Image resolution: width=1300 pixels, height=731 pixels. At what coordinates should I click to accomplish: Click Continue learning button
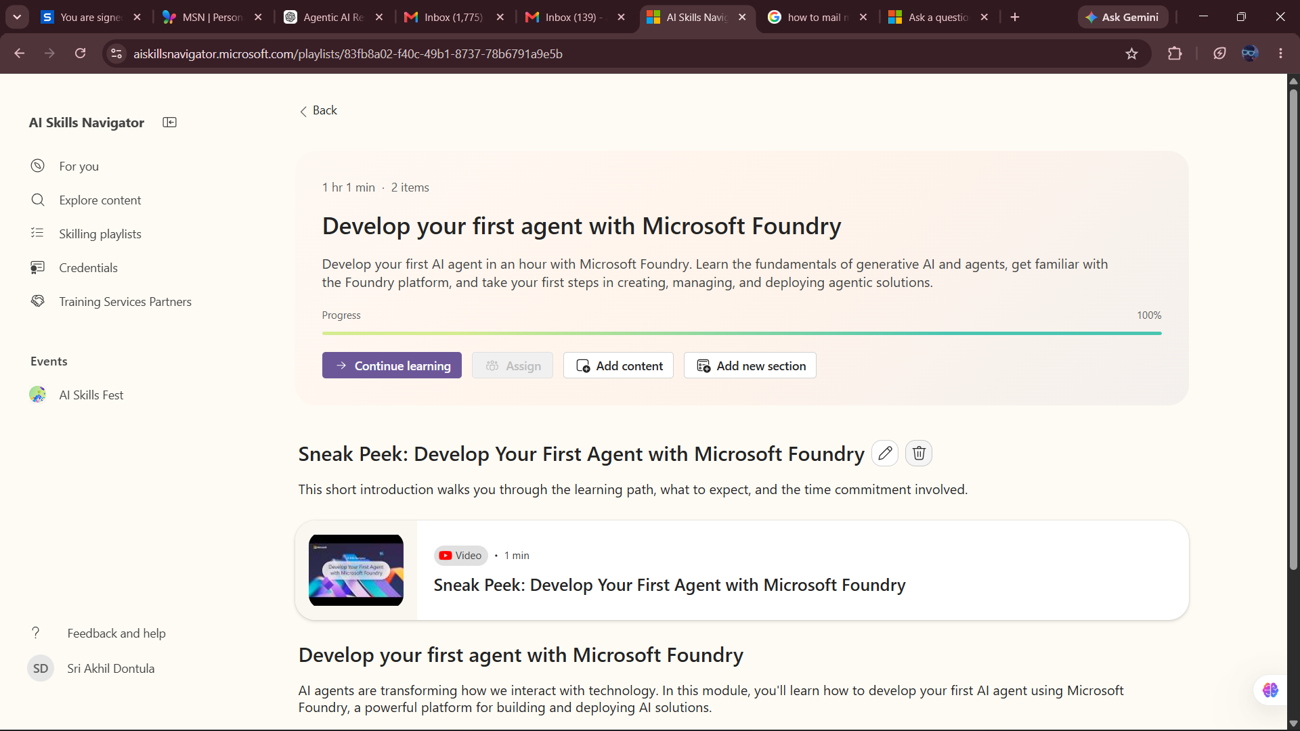(392, 365)
